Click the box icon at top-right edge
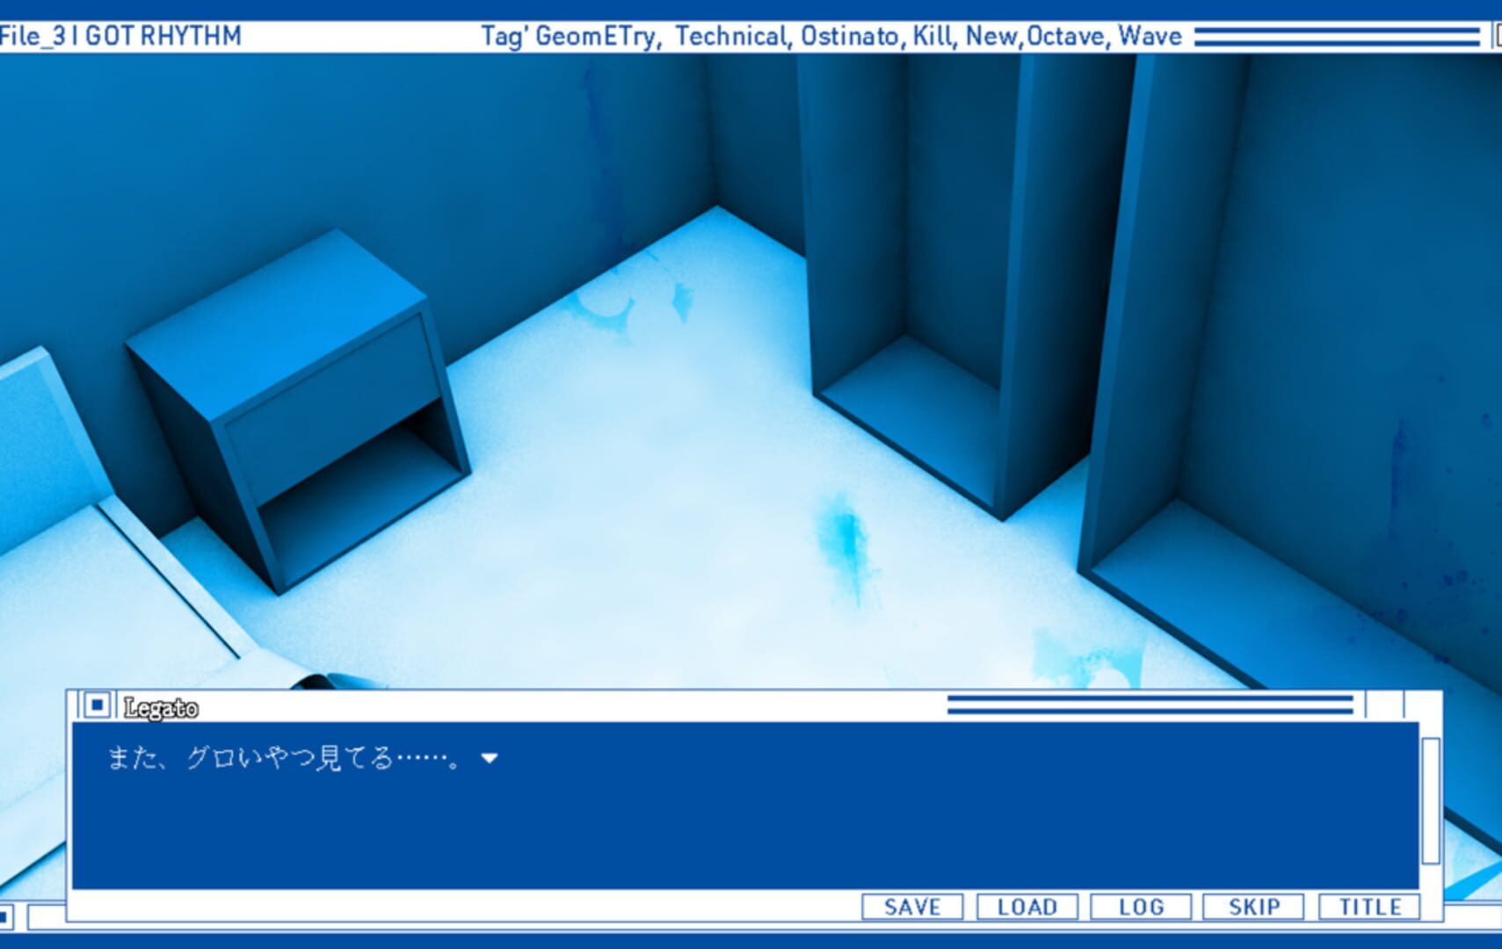The image size is (1502, 949). [x=1497, y=36]
